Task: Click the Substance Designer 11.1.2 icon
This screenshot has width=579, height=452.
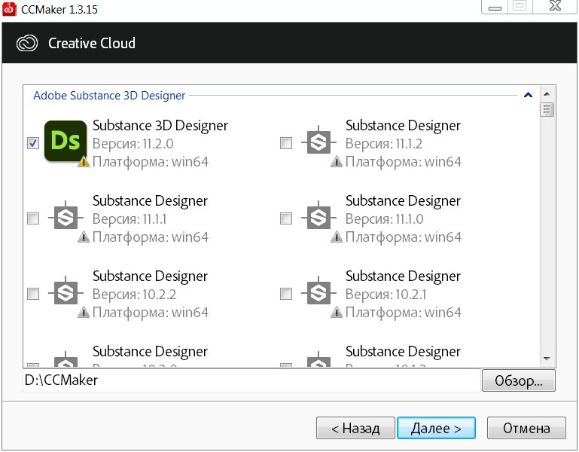Action: point(318,142)
